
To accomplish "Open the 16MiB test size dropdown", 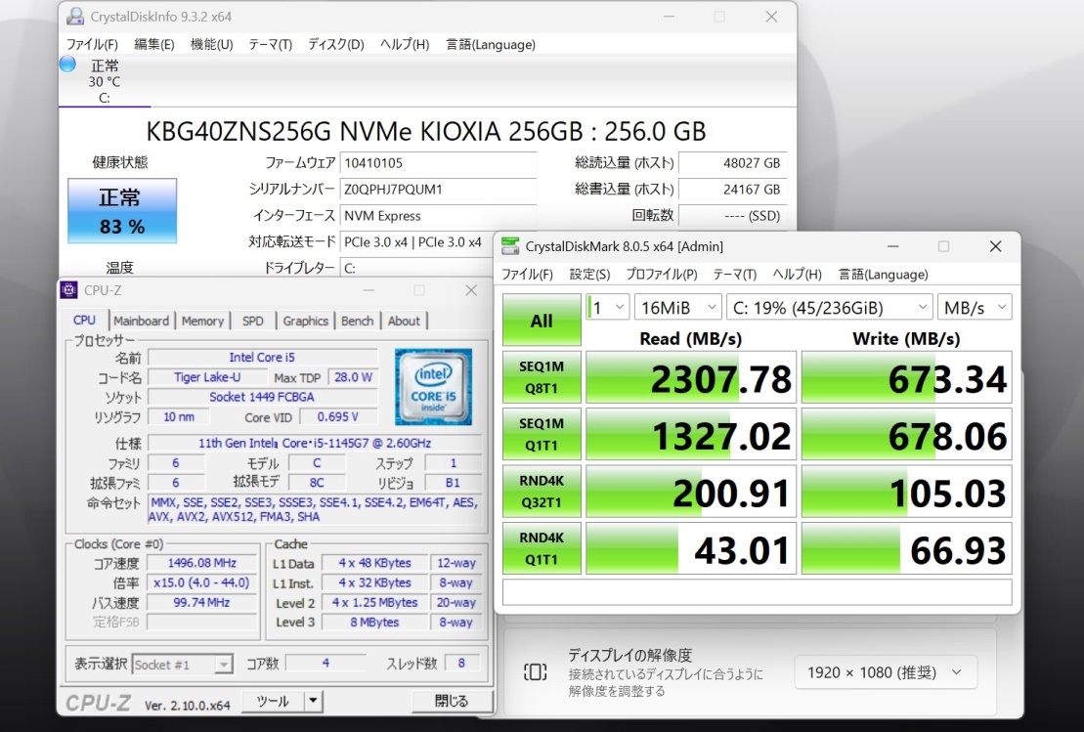I will coord(677,306).
